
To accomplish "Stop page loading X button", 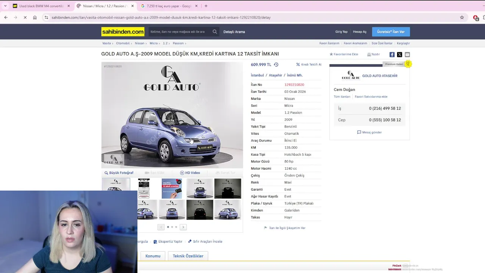I will point(25,17).
